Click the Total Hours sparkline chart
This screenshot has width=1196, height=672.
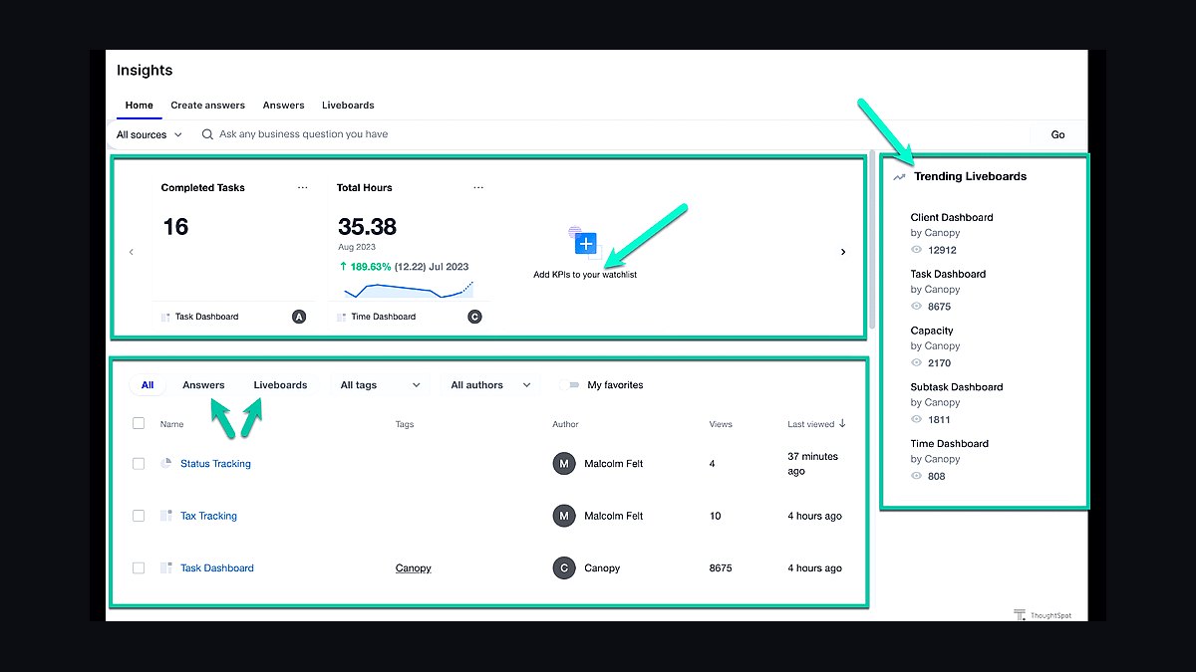coord(409,289)
